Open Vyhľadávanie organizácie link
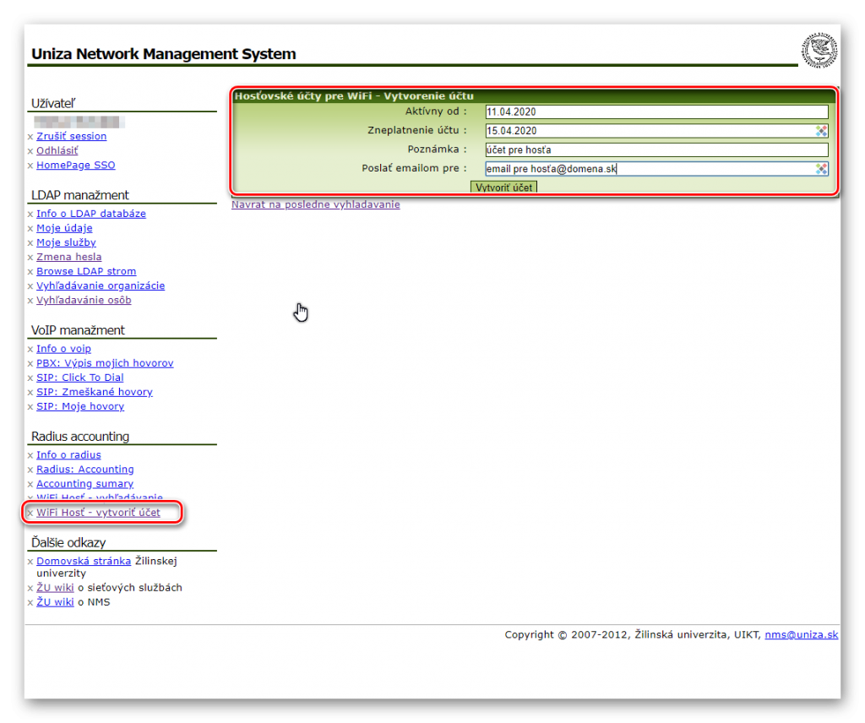Viewport: 865px width, 723px height. (x=101, y=285)
